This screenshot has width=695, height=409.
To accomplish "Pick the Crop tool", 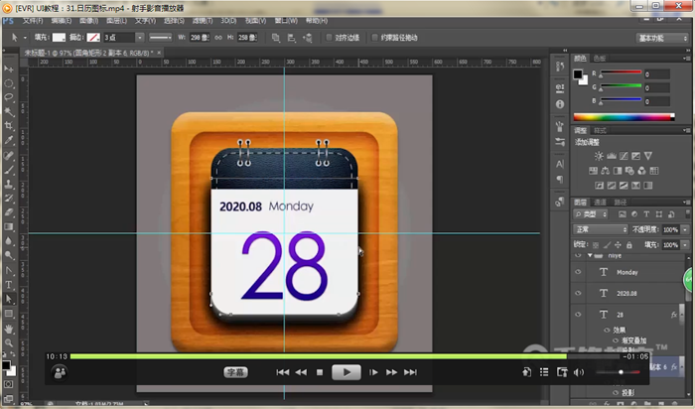I will [9, 126].
